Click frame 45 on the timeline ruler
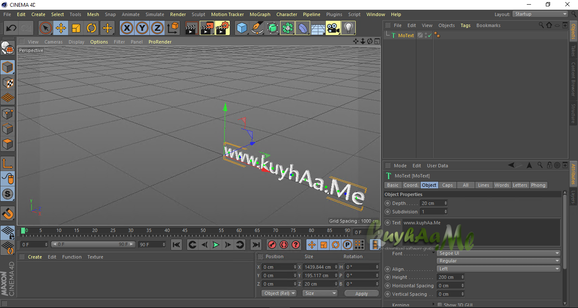The height and width of the screenshot is (308, 578). [185, 231]
